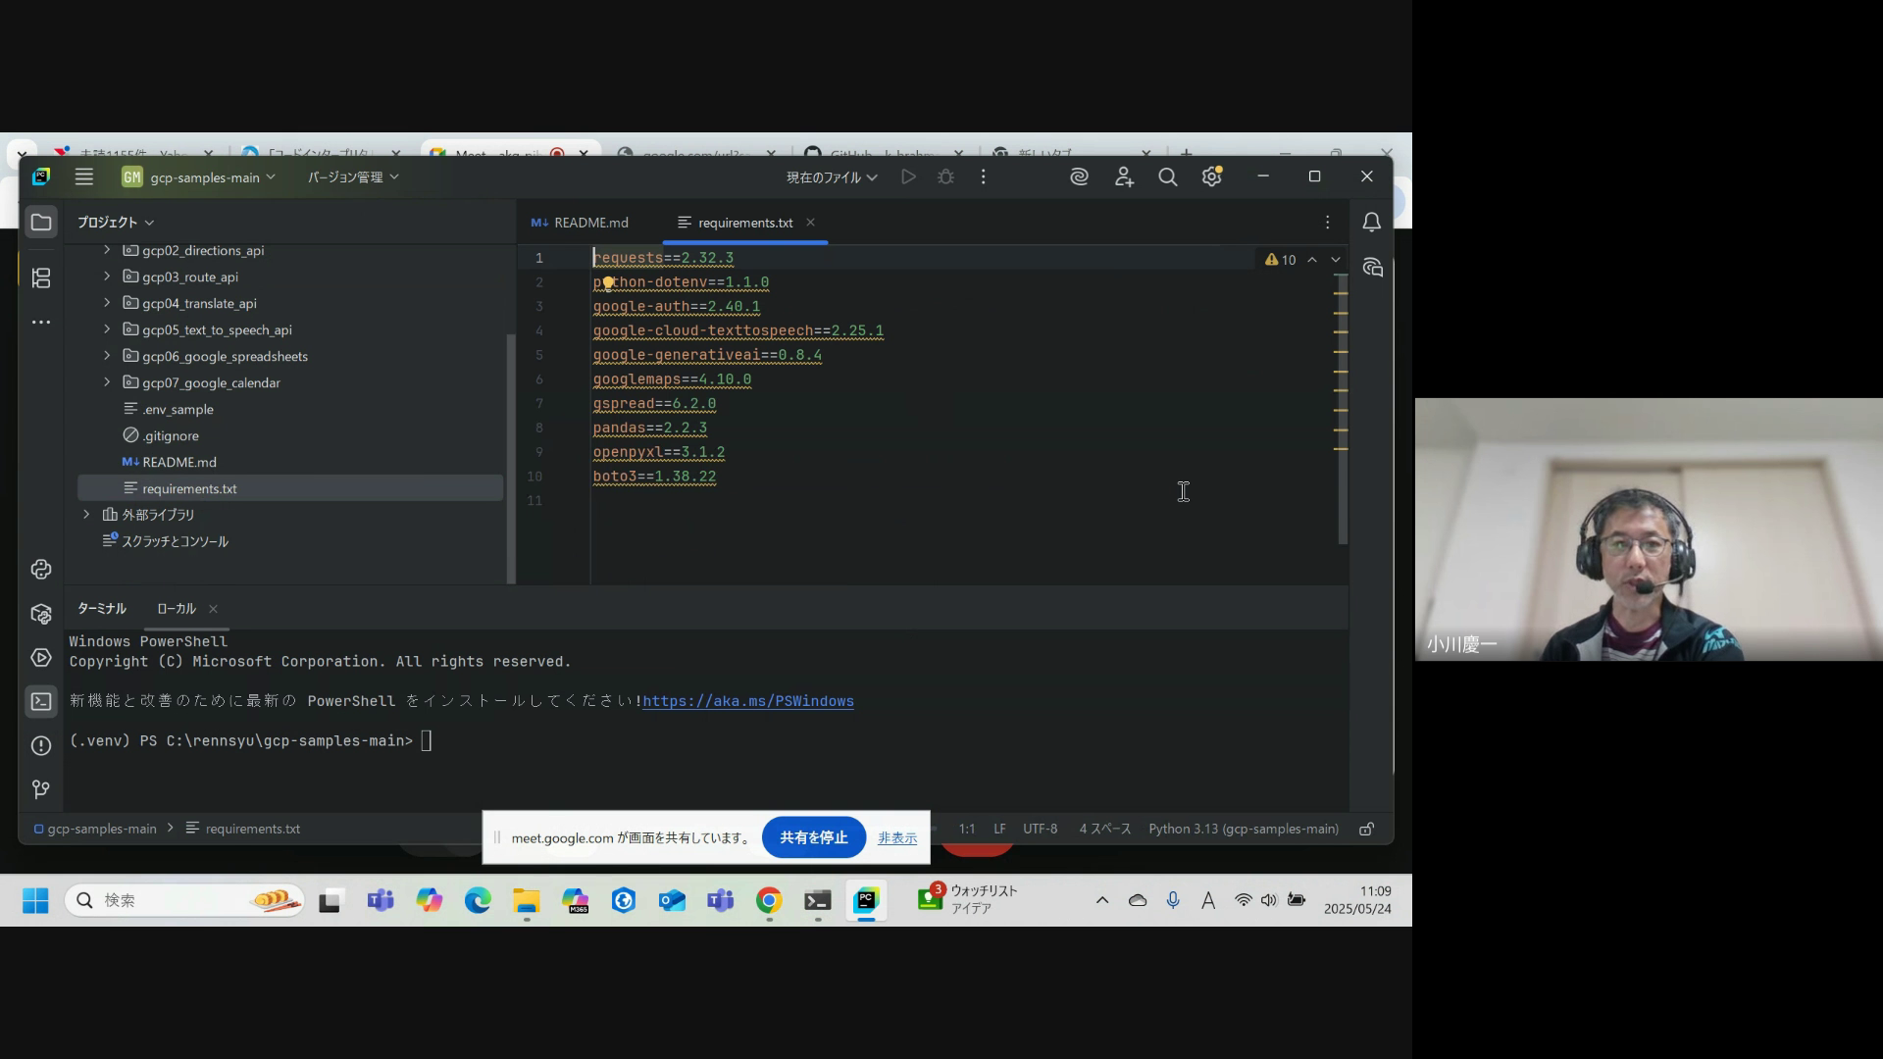Screen dimensions: 1883x1059
Task: Expand the gcp05_text_to_speech_api folder
Action: point(107,329)
